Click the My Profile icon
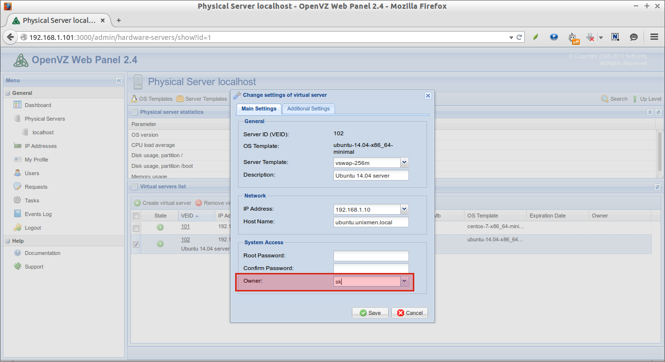 coord(18,160)
